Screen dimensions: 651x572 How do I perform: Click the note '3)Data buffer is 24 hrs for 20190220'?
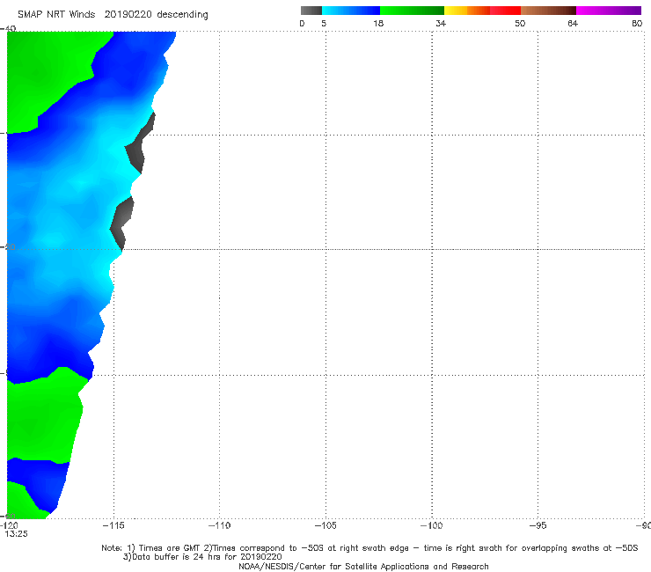[202, 557]
